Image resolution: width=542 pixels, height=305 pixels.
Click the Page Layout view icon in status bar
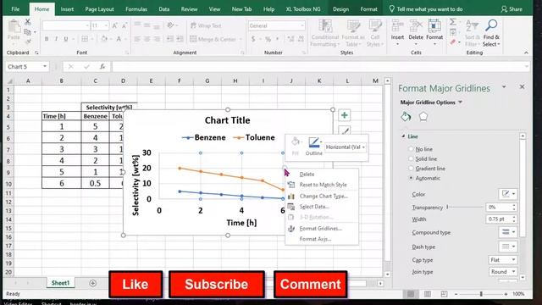pos(428,294)
